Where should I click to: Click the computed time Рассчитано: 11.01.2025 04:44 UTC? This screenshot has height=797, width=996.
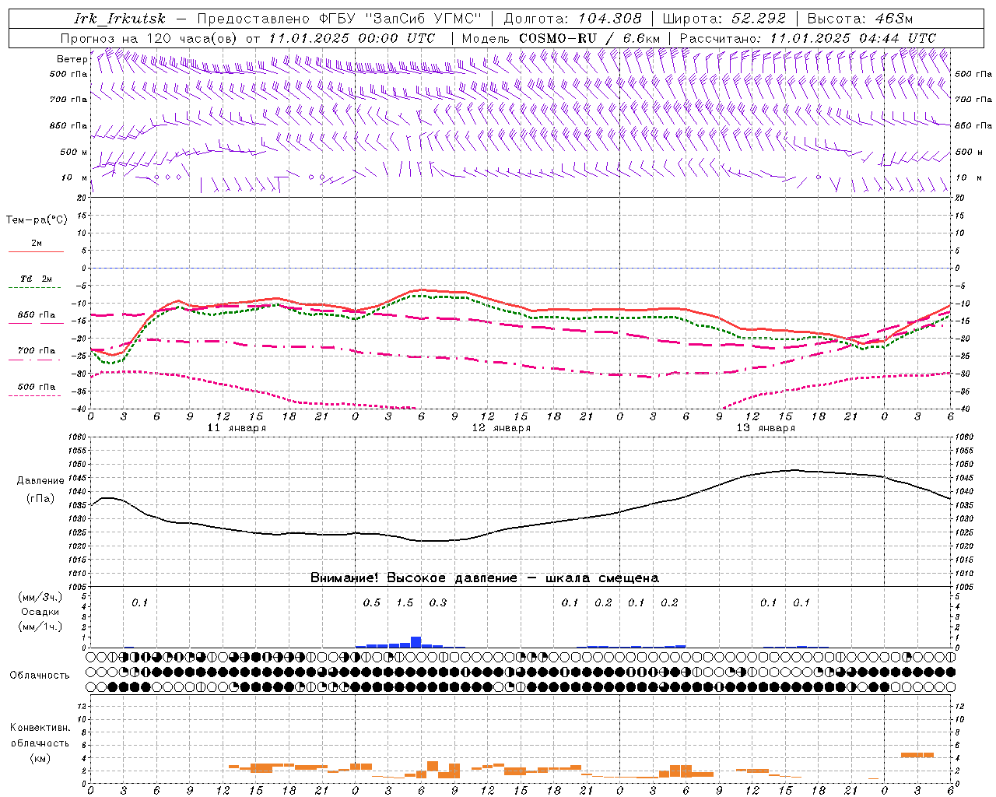point(808,38)
